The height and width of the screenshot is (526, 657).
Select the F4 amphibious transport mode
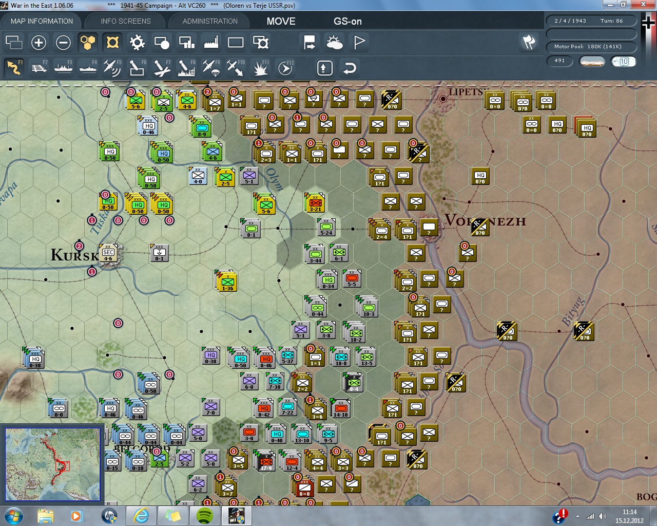88,68
